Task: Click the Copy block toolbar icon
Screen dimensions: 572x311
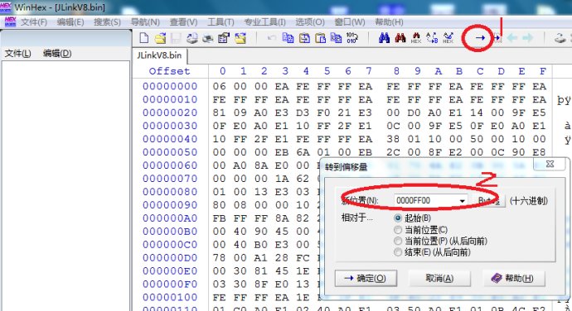Action: [288, 38]
